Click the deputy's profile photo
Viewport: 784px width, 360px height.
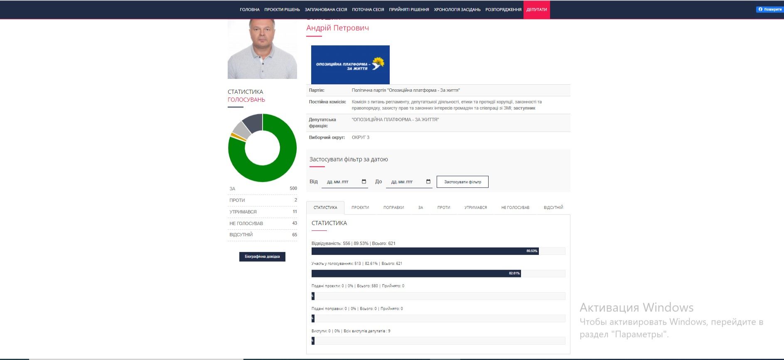pyautogui.click(x=262, y=49)
